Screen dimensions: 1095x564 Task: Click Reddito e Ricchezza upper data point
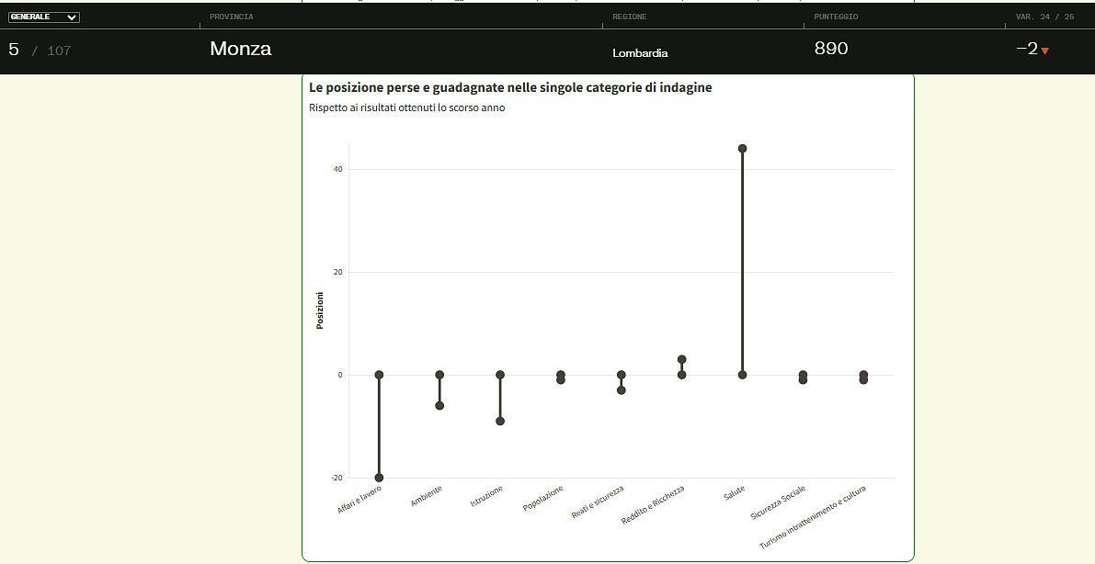tap(681, 359)
